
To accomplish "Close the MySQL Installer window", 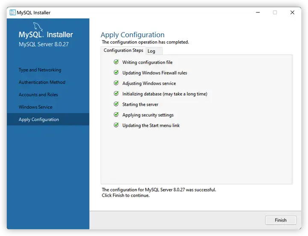I will click(292, 12).
